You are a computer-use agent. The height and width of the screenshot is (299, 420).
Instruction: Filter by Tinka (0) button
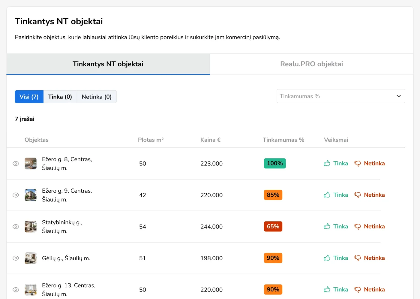point(60,97)
